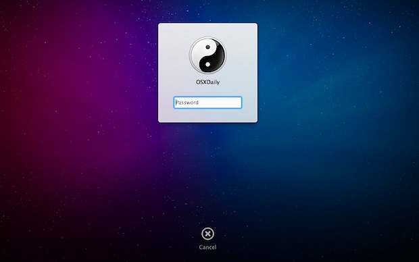Click the Cancel text label
The height and width of the screenshot is (262, 419).
[207, 247]
